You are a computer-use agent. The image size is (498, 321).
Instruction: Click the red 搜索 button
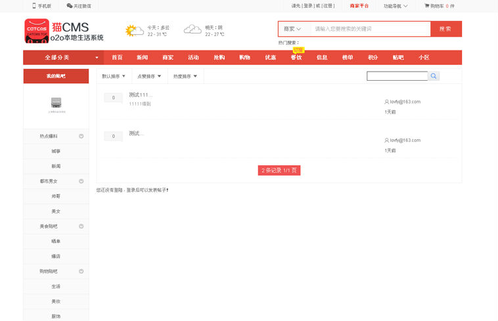click(445, 29)
